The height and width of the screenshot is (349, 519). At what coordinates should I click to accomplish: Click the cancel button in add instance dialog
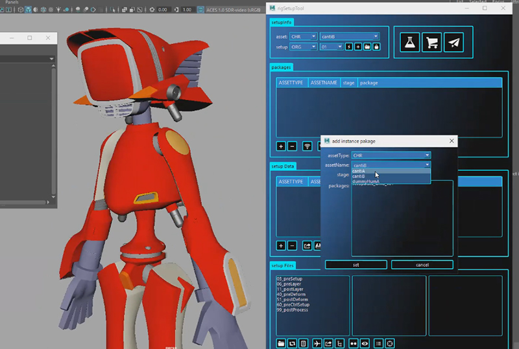pos(422,265)
